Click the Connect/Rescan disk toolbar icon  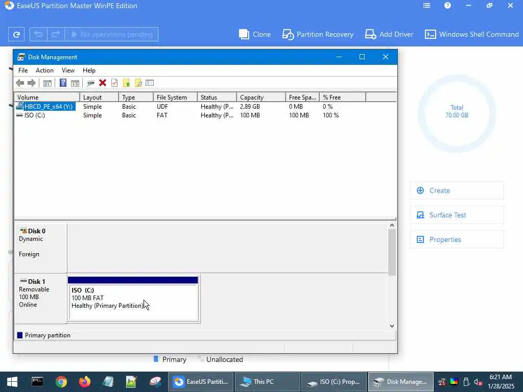[90, 83]
